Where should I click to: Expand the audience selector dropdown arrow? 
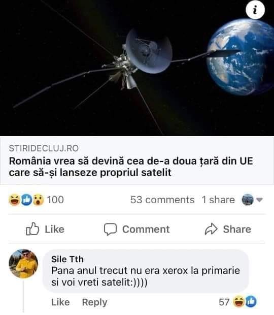point(260,200)
